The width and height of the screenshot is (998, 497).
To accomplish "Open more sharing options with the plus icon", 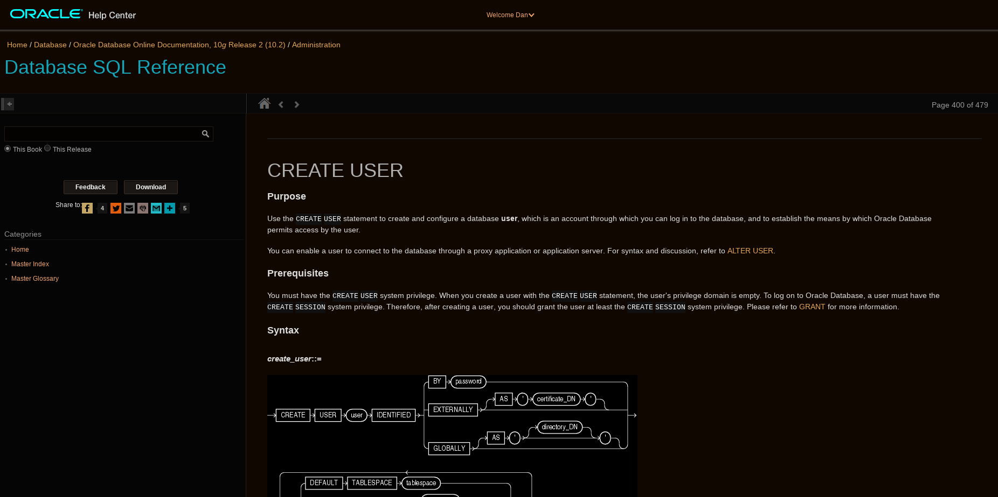I will pyautogui.click(x=169, y=208).
